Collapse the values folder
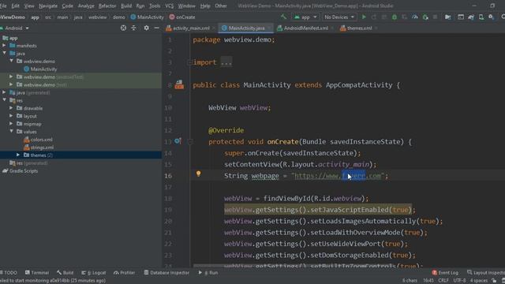 [x=11, y=132]
